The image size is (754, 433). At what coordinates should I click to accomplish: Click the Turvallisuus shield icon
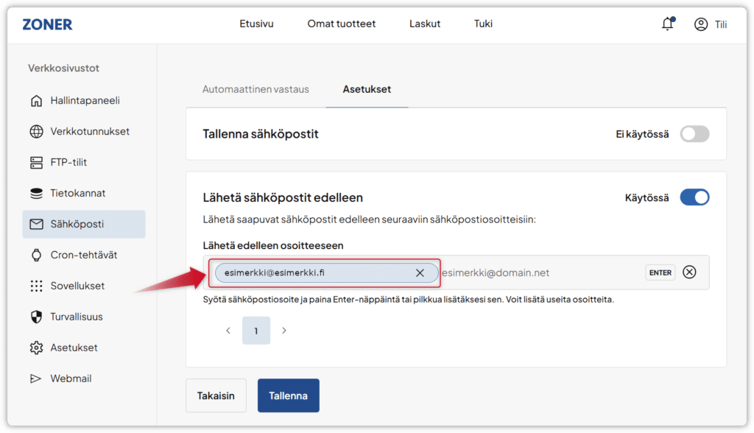point(36,317)
